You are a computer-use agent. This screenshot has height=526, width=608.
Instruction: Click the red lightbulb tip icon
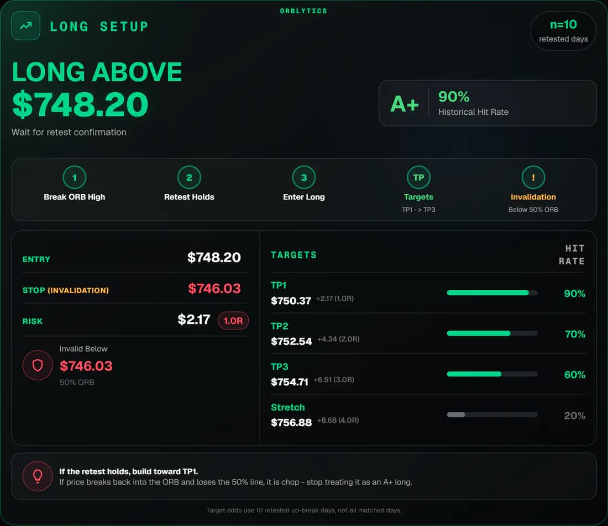click(38, 476)
